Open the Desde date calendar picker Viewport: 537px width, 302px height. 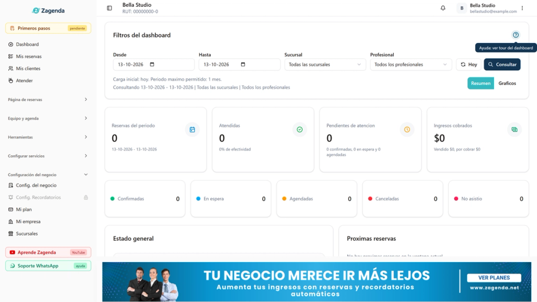152,64
